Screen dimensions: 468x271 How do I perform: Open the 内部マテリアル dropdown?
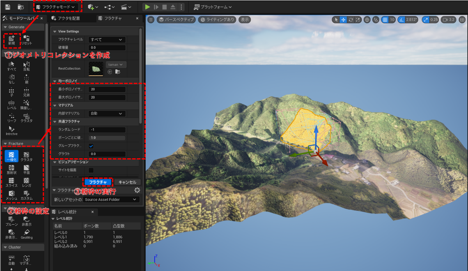click(107, 114)
